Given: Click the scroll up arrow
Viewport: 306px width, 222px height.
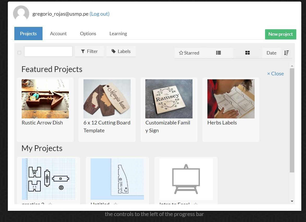Looking at the screenshot, I should click(x=292, y=66).
